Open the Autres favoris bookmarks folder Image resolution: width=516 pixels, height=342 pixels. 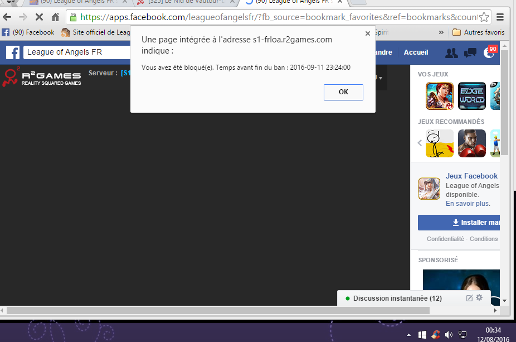(x=478, y=32)
